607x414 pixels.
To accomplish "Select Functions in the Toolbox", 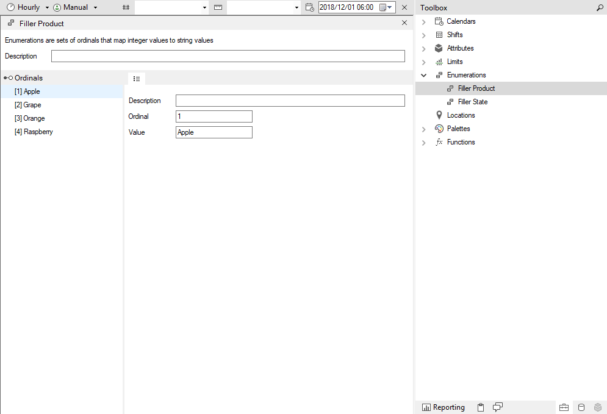I will point(461,142).
